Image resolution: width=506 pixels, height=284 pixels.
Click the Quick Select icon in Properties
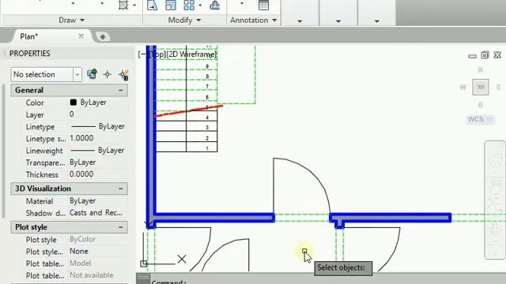[92, 74]
